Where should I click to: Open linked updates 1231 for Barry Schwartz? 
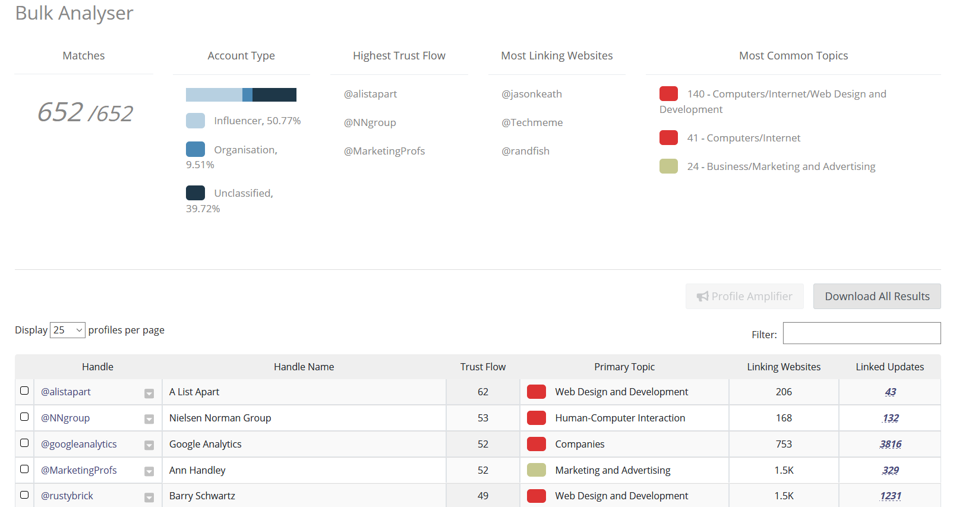coord(890,496)
